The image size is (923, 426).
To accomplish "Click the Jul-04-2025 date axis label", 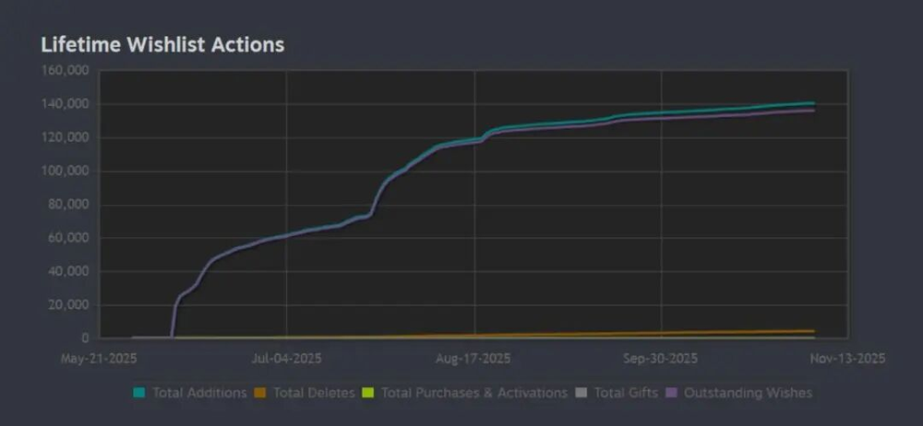I will pyautogui.click(x=287, y=359).
